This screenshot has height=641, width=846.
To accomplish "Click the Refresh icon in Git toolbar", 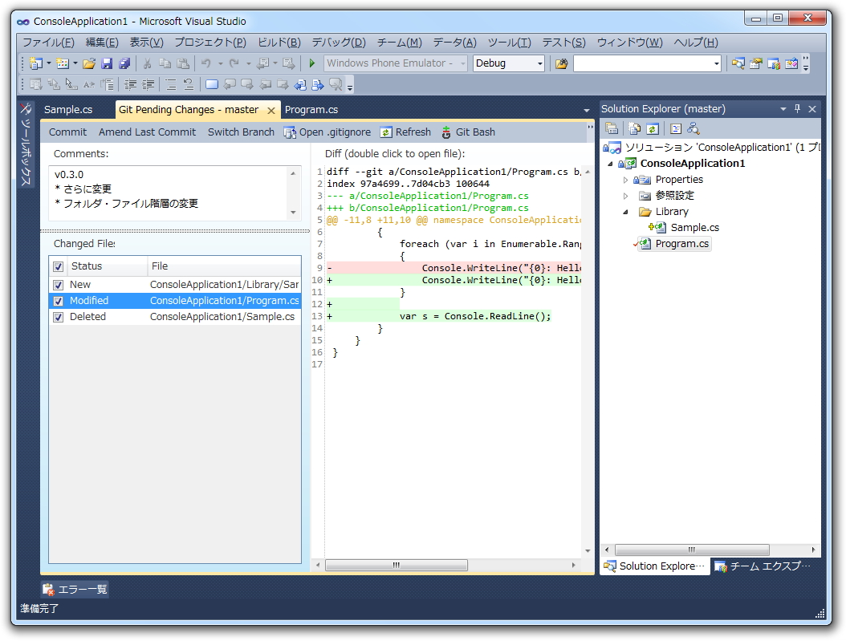I will [x=386, y=132].
